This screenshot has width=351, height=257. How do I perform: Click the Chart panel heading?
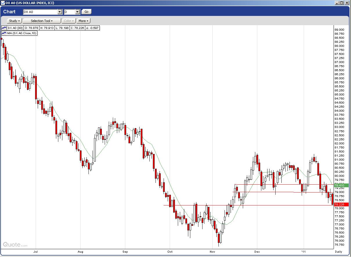point(10,12)
